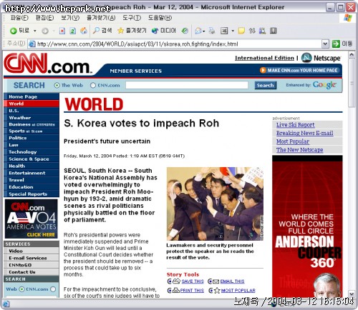Open the Back button history dropdown arrow

pyautogui.click(x=35, y=31)
